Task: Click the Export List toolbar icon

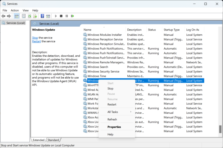Action: point(35,16)
